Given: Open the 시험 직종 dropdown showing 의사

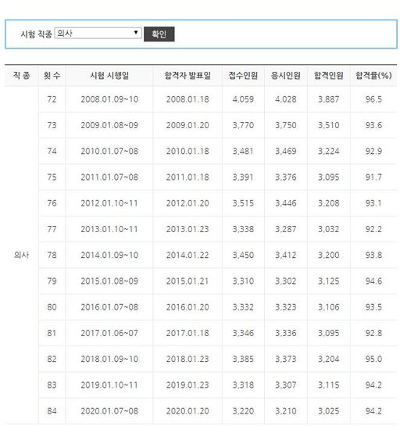Looking at the screenshot, I should click(98, 34).
